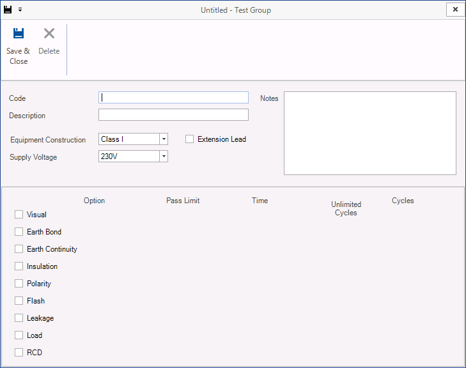Screen dimensions: 466x368
Task: Click the Equipment Construction label
Action: tap(48, 139)
